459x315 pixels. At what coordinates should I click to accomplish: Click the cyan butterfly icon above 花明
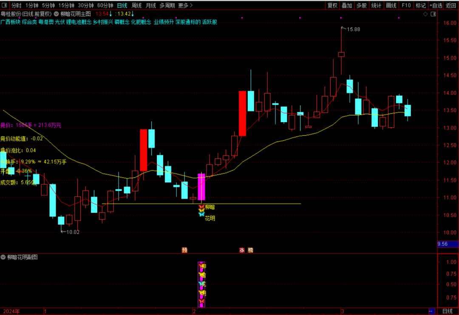point(201,214)
